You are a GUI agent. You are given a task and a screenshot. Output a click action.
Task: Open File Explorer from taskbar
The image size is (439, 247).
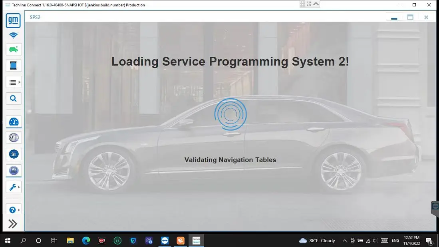pyautogui.click(x=70, y=241)
